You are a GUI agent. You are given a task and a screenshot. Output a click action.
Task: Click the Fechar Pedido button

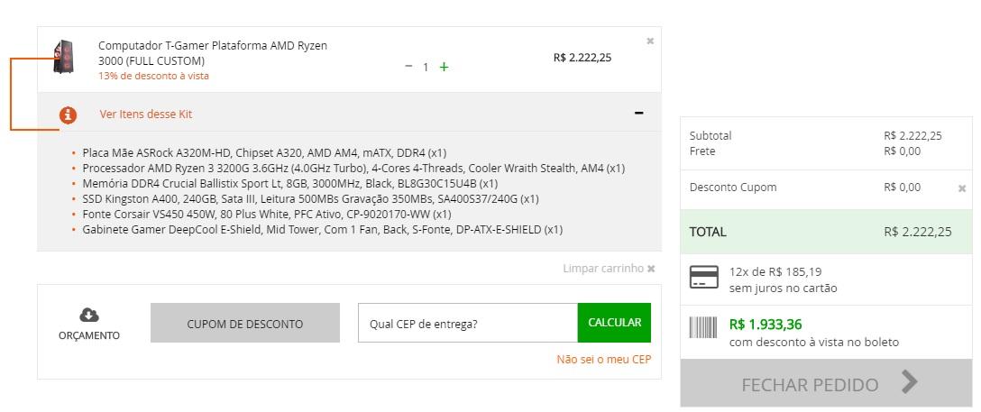pos(826,383)
